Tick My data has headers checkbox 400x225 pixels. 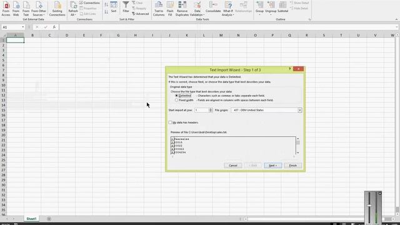170,122
